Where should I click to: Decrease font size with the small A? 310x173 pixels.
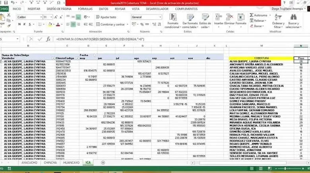tap(61, 17)
